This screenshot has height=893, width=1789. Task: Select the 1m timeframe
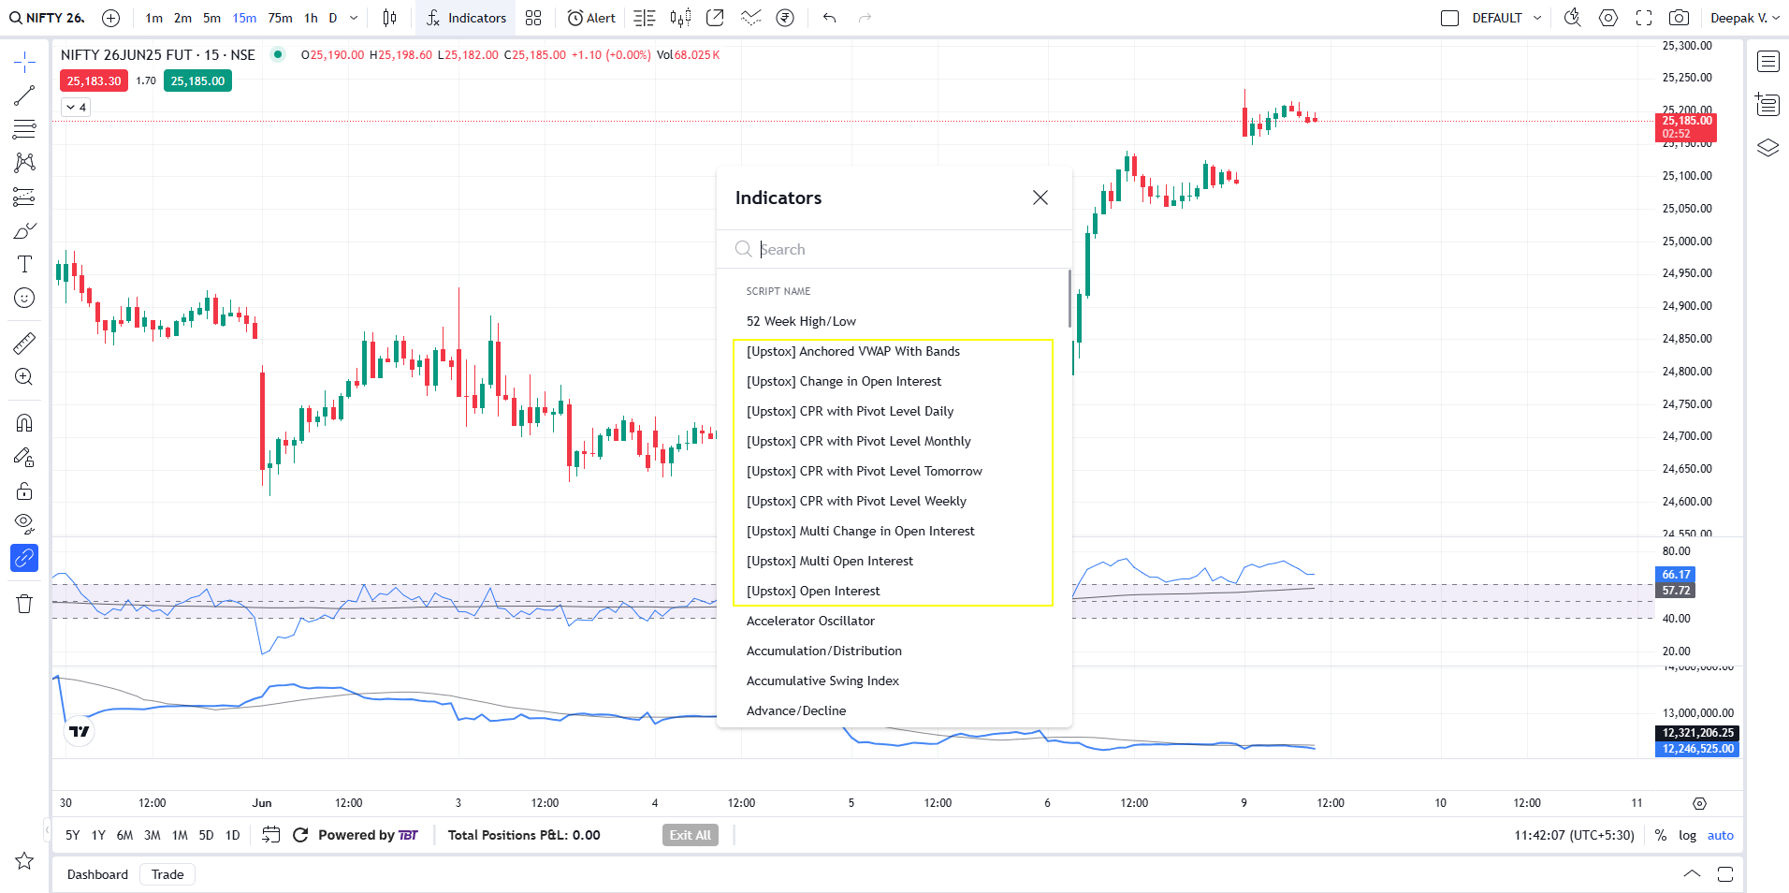[x=154, y=18]
